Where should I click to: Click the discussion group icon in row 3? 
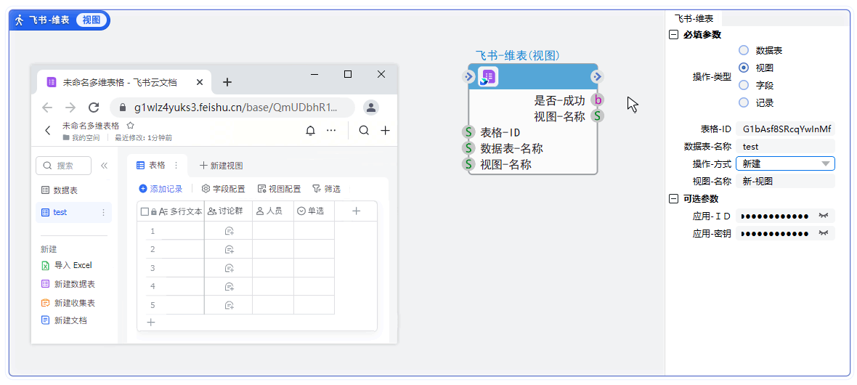[230, 268]
